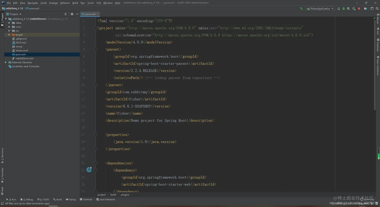The image size is (380, 207).
Task: Open the Ant tool window tab
Action: coord(378,31)
